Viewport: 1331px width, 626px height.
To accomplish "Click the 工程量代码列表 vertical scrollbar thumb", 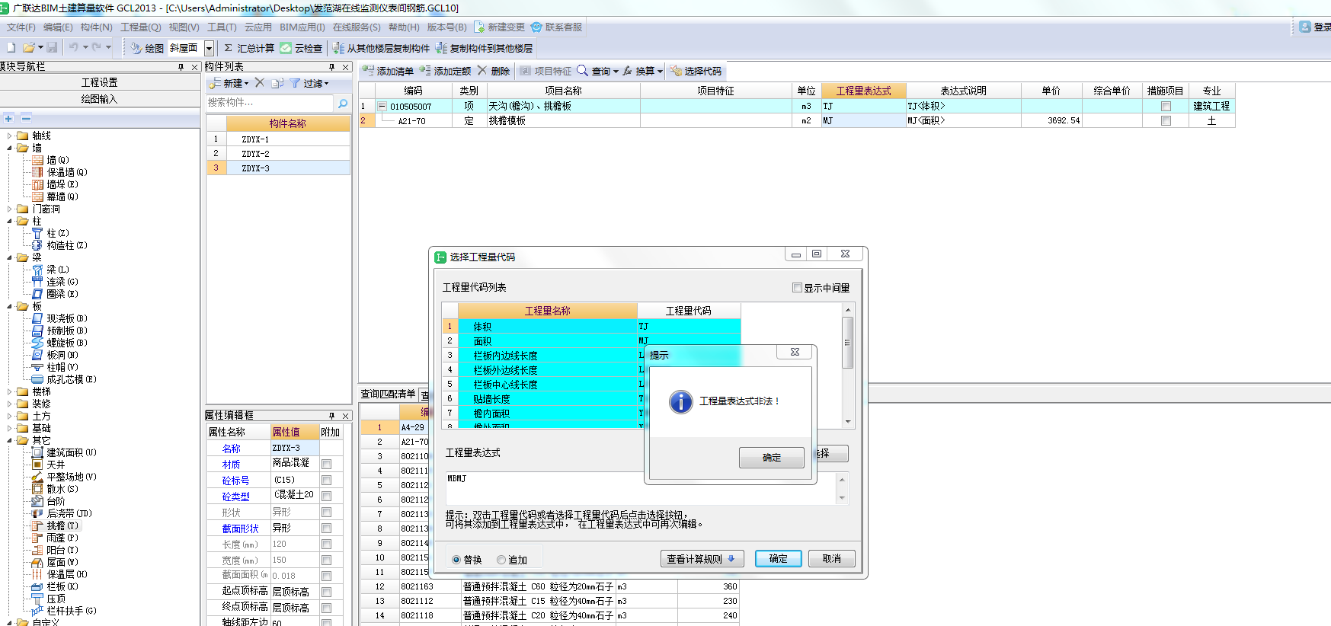I will coord(847,343).
